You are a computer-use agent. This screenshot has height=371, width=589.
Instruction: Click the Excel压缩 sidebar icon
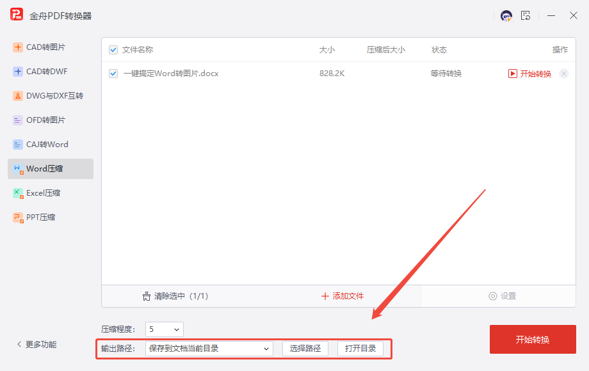coord(18,193)
